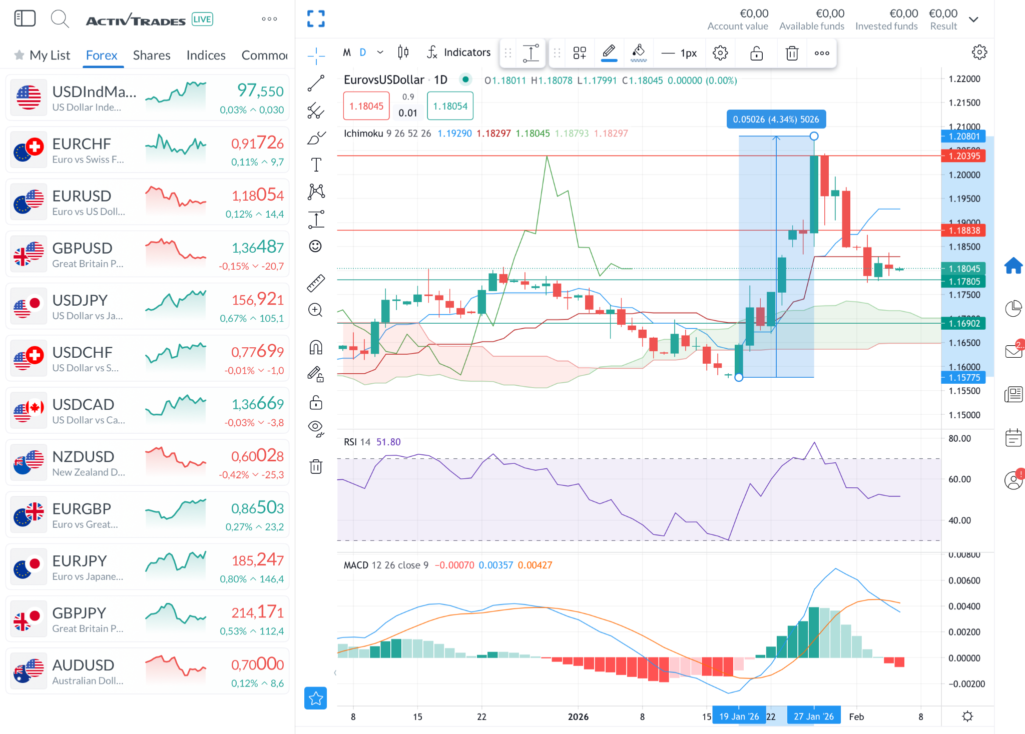Open time axis settings icon at bottom right
This screenshot has height=734, width=1025.
pos(968,716)
